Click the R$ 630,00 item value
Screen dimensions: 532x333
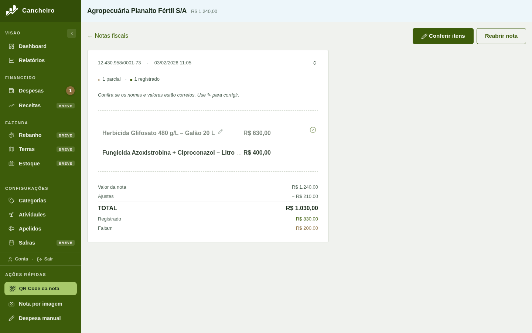[x=257, y=133]
